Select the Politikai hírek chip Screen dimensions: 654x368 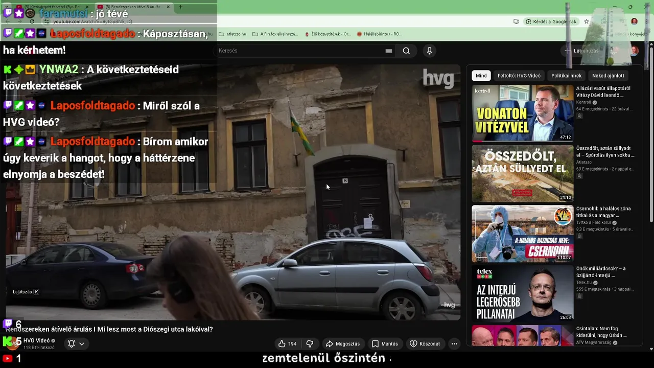click(566, 76)
